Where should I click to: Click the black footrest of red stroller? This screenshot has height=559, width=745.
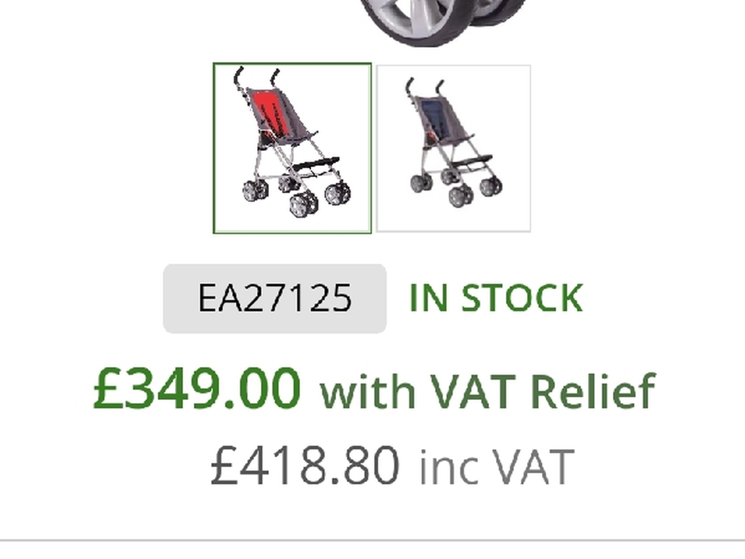tap(316, 165)
